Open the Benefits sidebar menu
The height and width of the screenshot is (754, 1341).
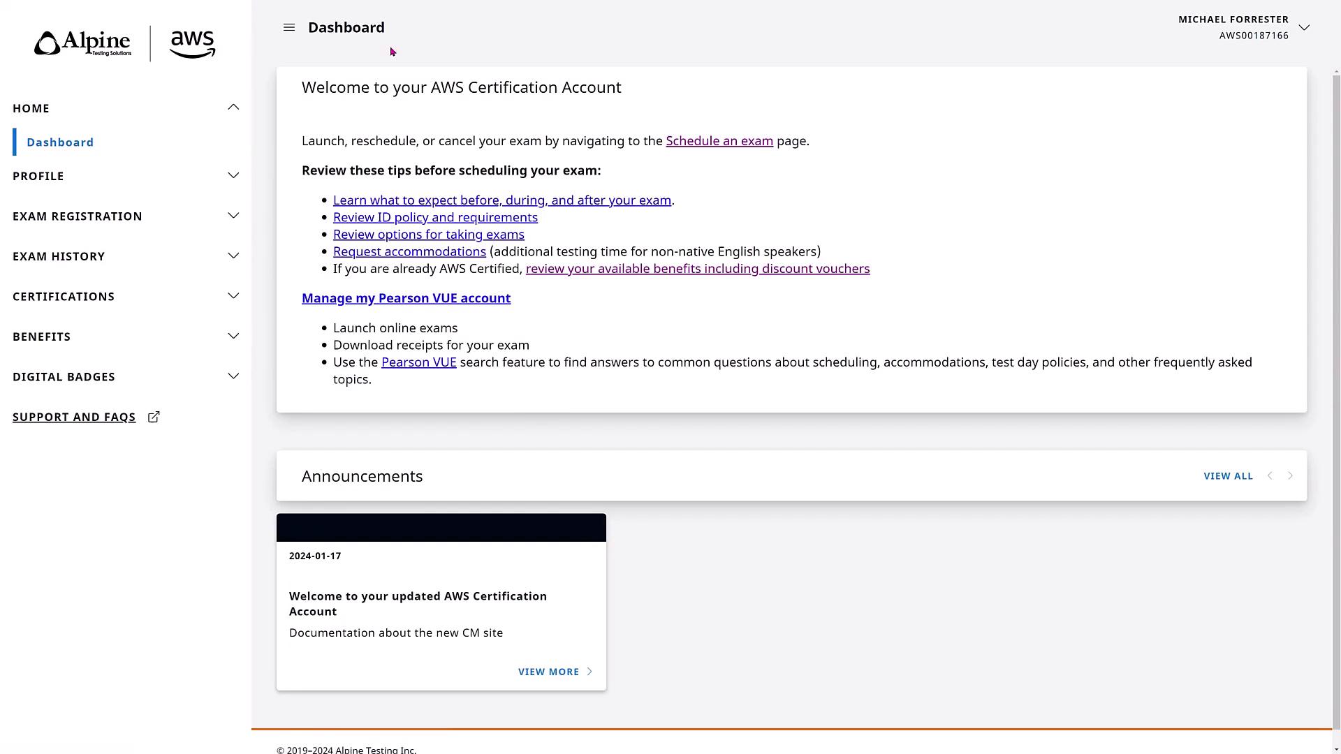(233, 337)
